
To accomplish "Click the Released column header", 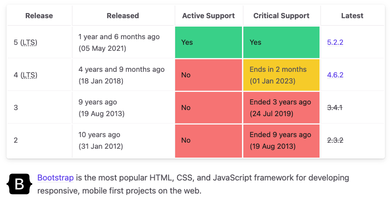I will pos(123,16).
